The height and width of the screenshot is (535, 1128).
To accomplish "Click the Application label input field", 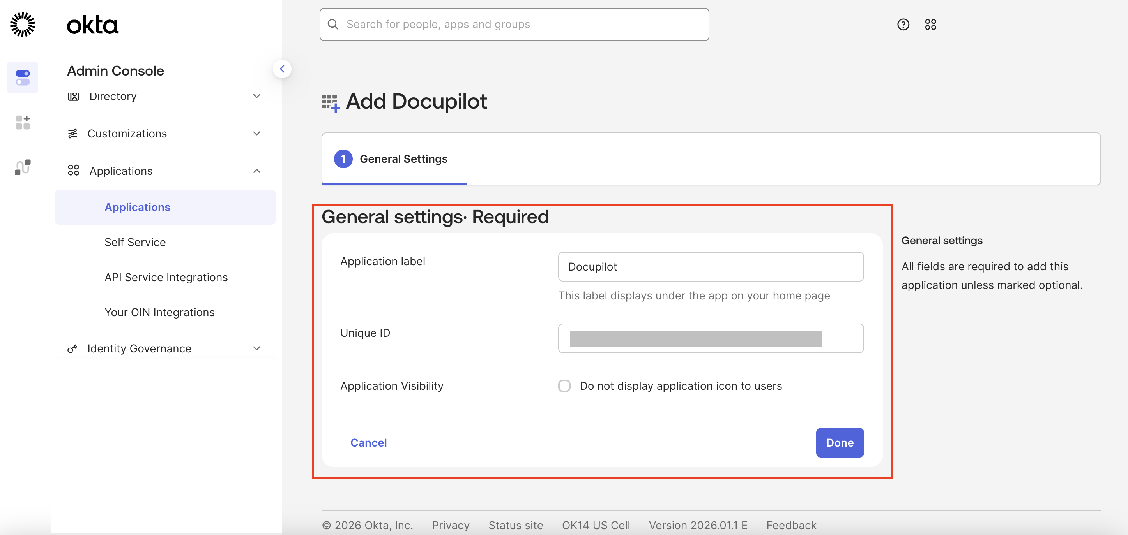I will click(x=710, y=267).
